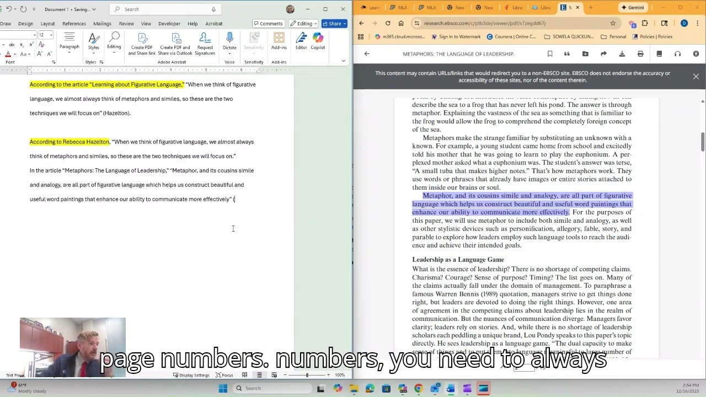Click the PDF viewer vertical scrollbar
706x397 pixels.
[x=703, y=141]
